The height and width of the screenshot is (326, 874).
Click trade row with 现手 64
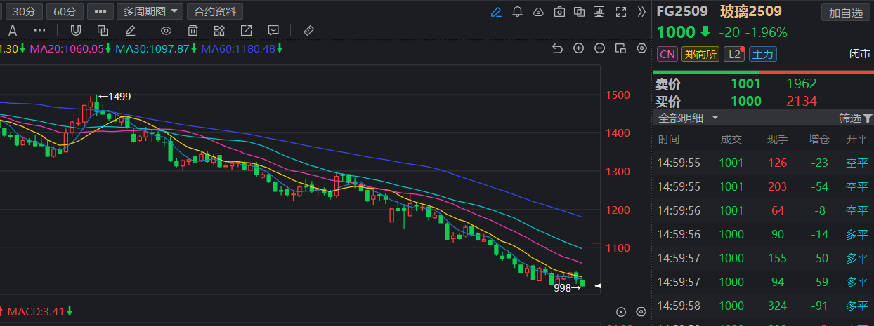[x=763, y=211]
